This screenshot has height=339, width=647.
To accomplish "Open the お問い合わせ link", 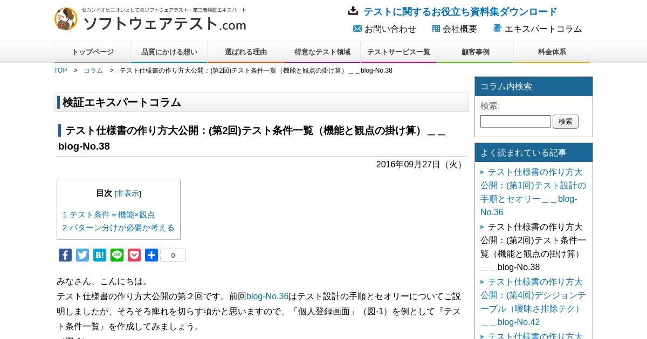I will (x=390, y=29).
